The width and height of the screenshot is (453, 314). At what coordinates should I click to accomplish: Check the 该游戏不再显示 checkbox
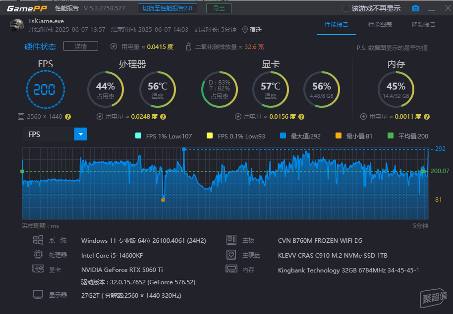[346, 8]
